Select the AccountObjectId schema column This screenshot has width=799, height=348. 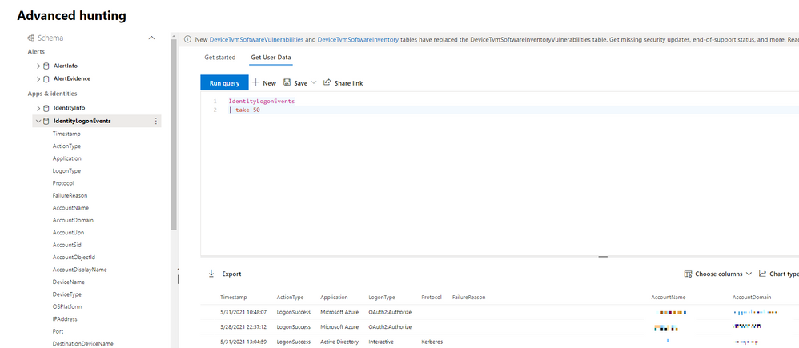click(x=74, y=258)
